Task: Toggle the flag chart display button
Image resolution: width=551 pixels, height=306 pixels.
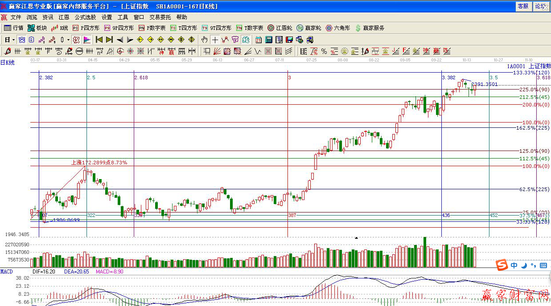Action: tap(86, 40)
